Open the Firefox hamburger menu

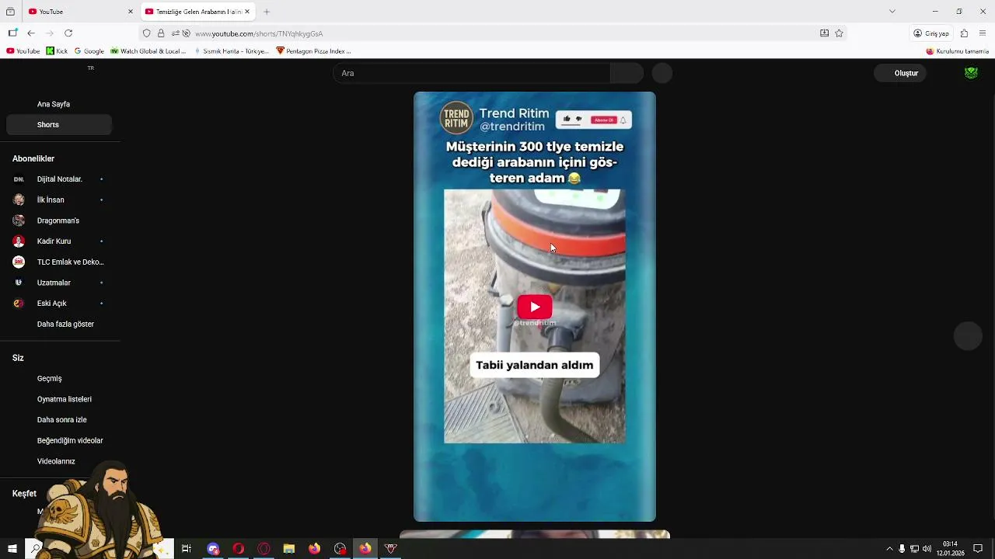(983, 33)
